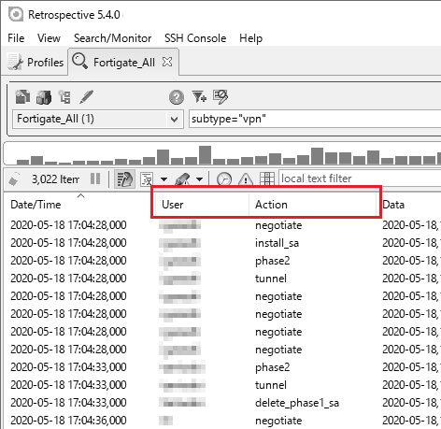Image resolution: width=441 pixels, height=429 pixels.
Task: Click the warning triangle icon
Action: coord(246,179)
